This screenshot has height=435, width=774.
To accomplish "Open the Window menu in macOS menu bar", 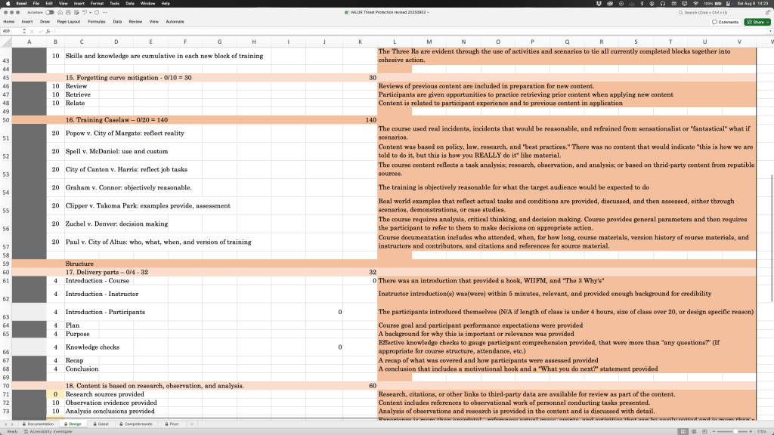I will pos(147,4).
